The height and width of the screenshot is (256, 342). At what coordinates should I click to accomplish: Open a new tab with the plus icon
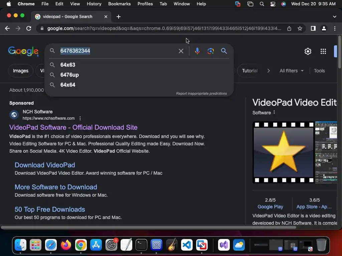[x=119, y=17]
